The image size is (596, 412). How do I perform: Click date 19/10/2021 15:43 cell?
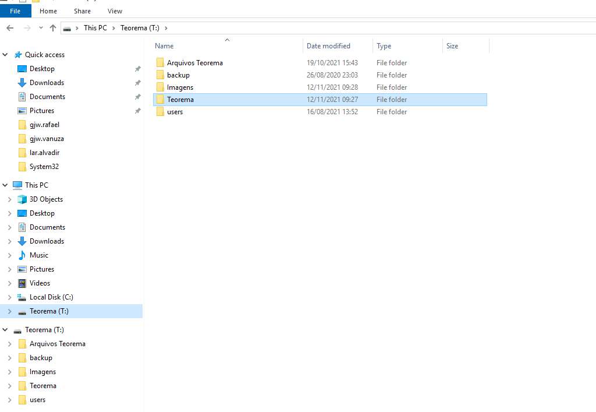tap(332, 63)
